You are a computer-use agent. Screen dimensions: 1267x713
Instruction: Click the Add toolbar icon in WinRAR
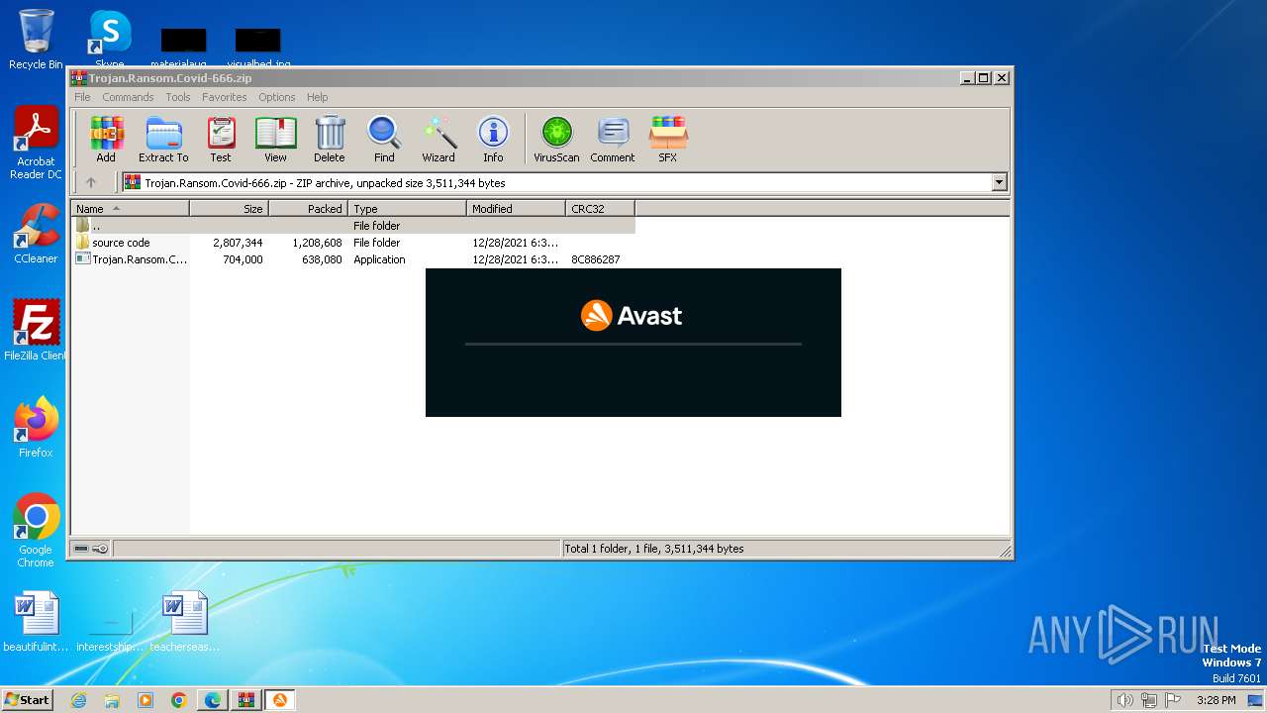tap(106, 139)
